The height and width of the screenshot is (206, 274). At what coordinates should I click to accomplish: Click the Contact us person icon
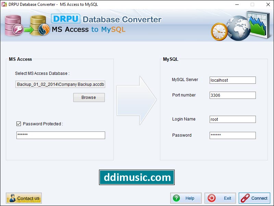pyautogui.click(x=12, y=198)
